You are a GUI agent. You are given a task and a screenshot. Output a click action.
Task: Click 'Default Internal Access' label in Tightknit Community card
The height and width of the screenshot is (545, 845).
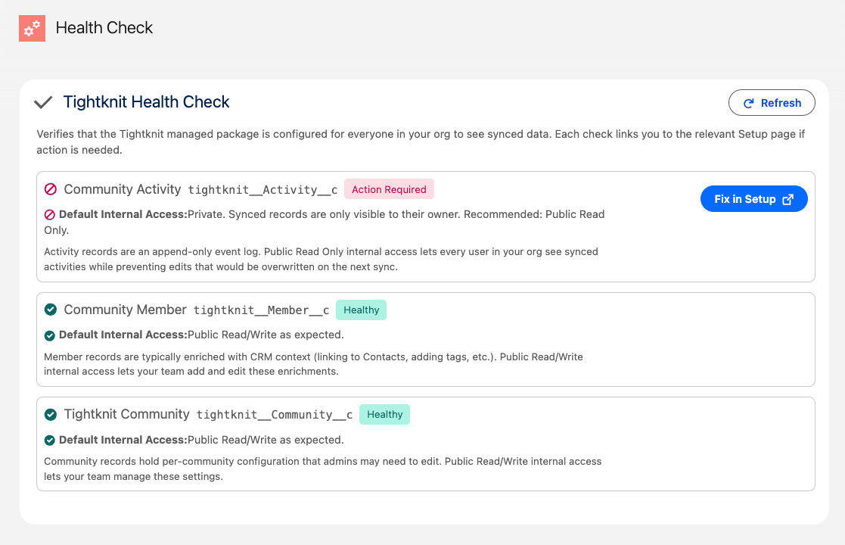(x=123, y=440)
